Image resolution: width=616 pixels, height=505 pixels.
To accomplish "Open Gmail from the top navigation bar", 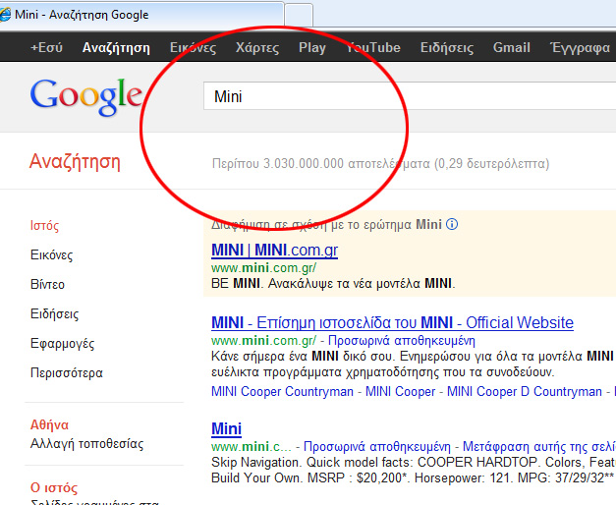I will pos(511,47).
